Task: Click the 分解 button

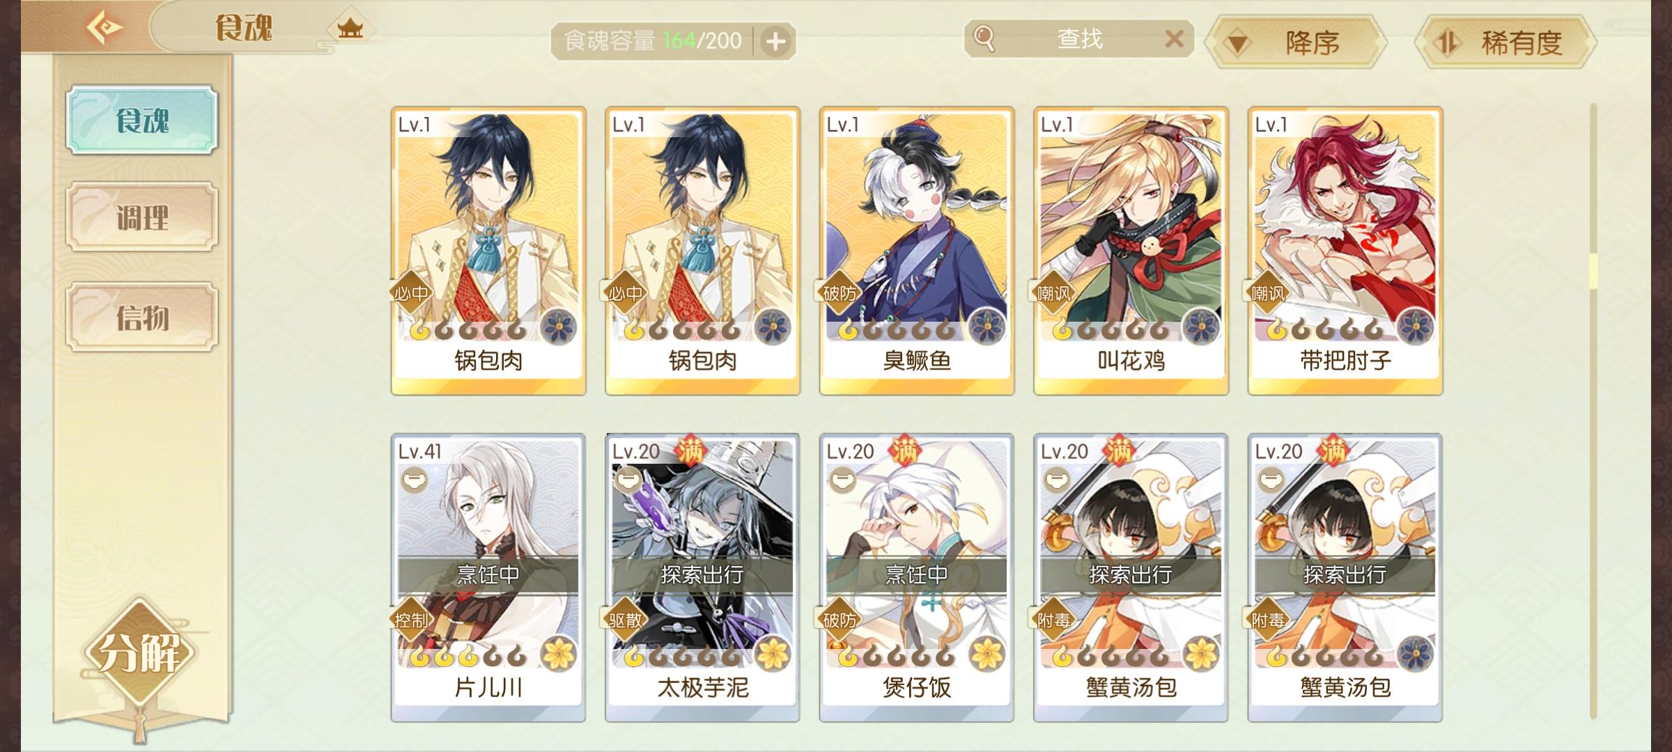Action: (x=139, y=652)
